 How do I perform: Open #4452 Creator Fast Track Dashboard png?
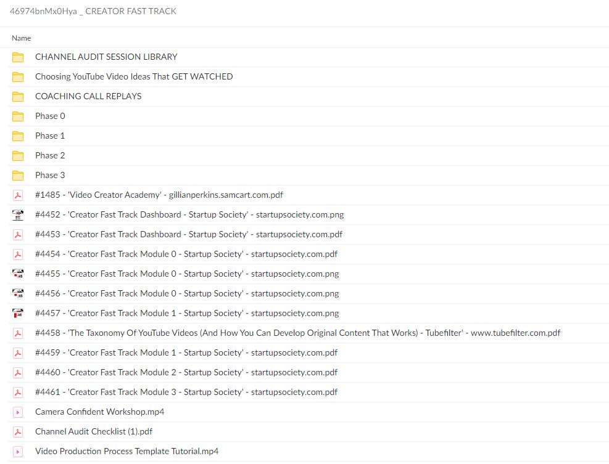coord(189,214)
